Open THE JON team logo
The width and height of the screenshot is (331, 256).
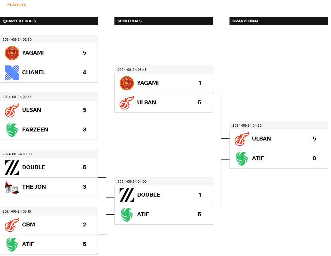pos(12,187)
